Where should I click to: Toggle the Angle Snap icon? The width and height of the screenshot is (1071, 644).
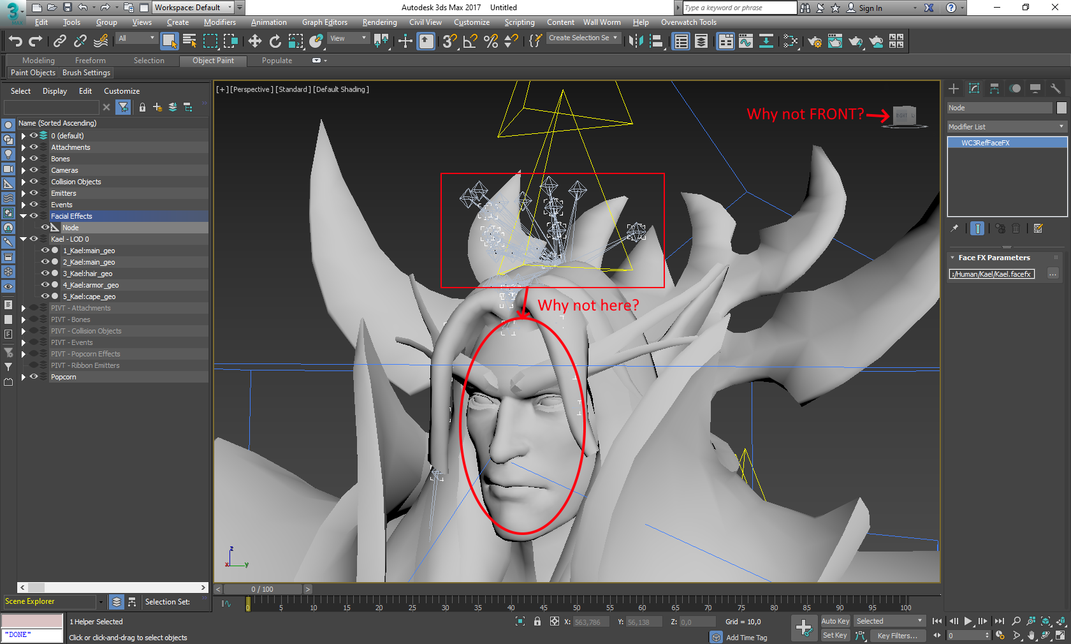[470, 41]
